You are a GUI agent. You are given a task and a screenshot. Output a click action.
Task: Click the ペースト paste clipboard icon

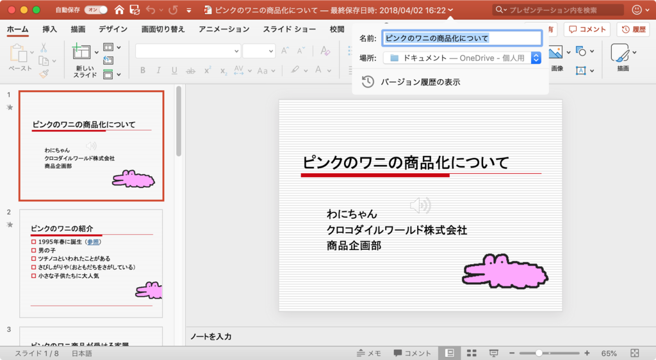[17, 54]
